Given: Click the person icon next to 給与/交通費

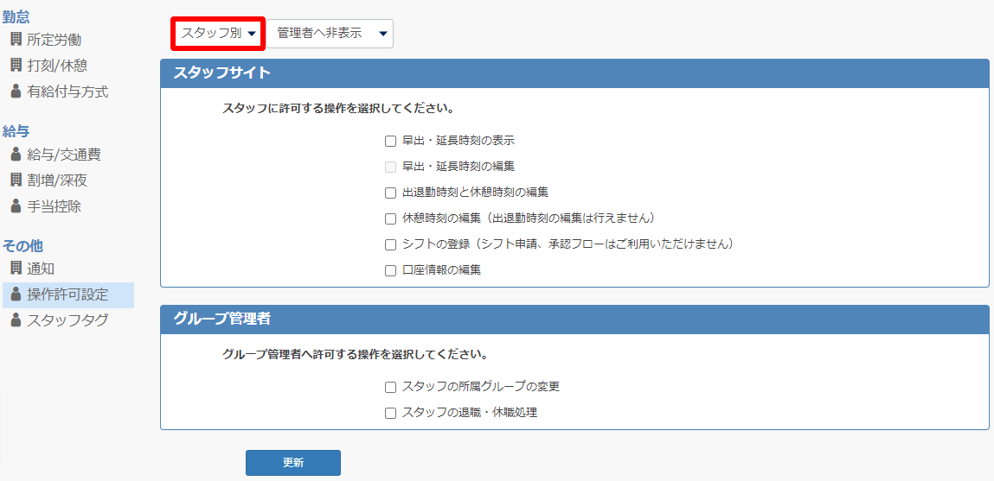Looking at the screenshot, I should [x=16, y=154].
